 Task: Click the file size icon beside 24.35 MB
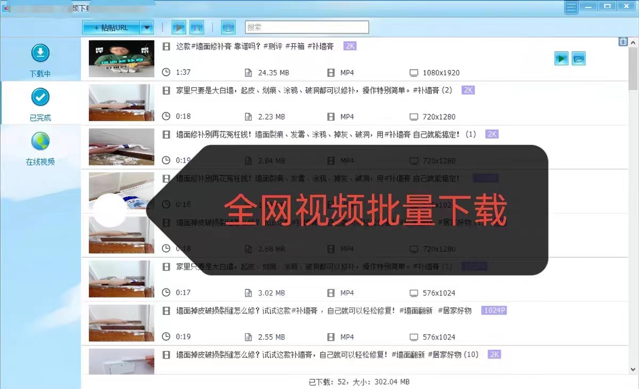coord(248,72)
